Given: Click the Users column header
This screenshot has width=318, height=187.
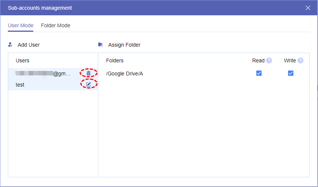Looking at the screenshot, I should [x=22, y=60].
